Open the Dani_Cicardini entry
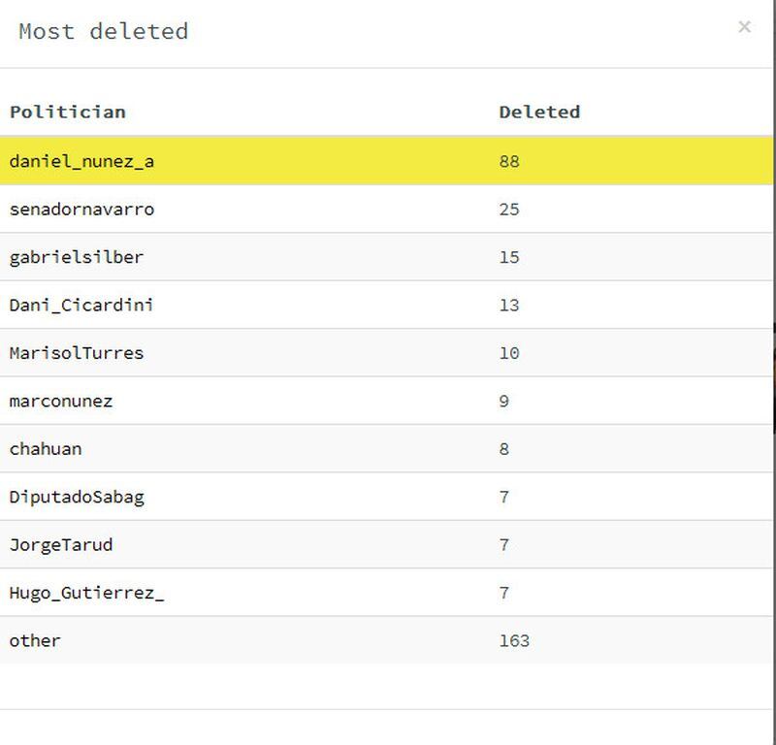 386,305
